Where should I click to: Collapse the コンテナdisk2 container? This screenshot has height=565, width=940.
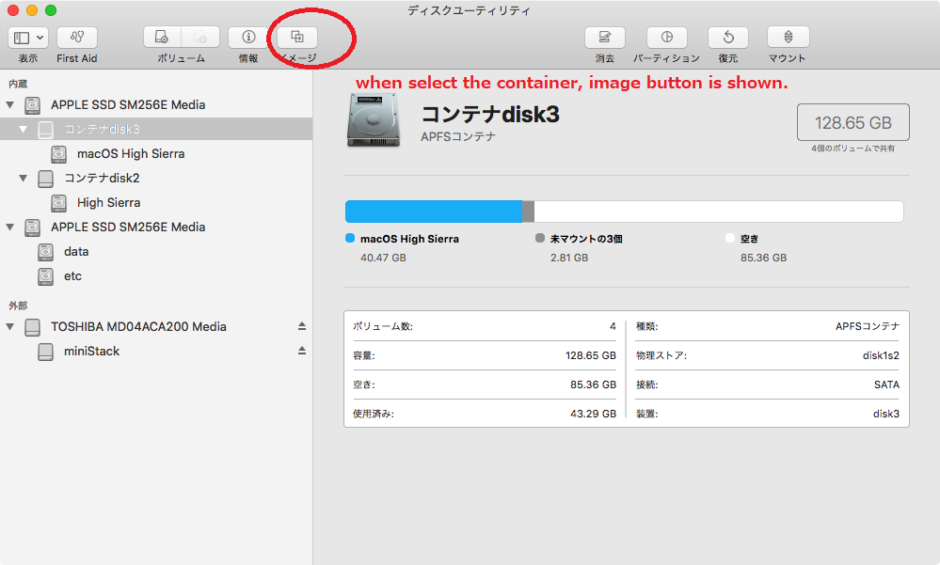(23, 178)
